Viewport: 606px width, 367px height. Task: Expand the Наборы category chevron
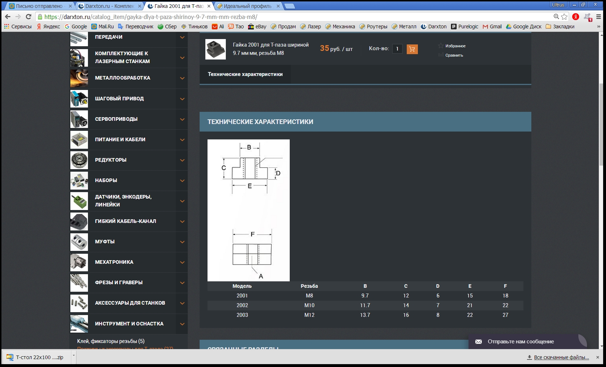[x=182, y=181]
